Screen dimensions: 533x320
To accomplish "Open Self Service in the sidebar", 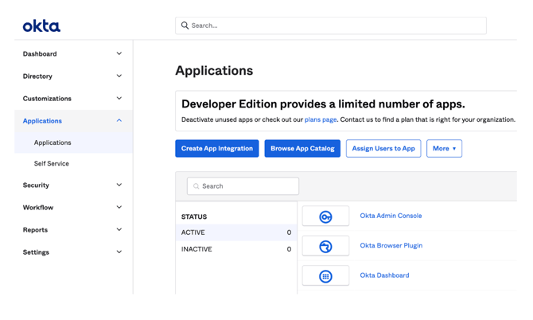I will point(52,164).
